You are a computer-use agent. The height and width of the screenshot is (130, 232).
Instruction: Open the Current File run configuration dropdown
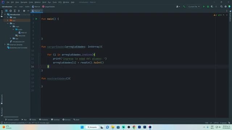tap(194, 6)
